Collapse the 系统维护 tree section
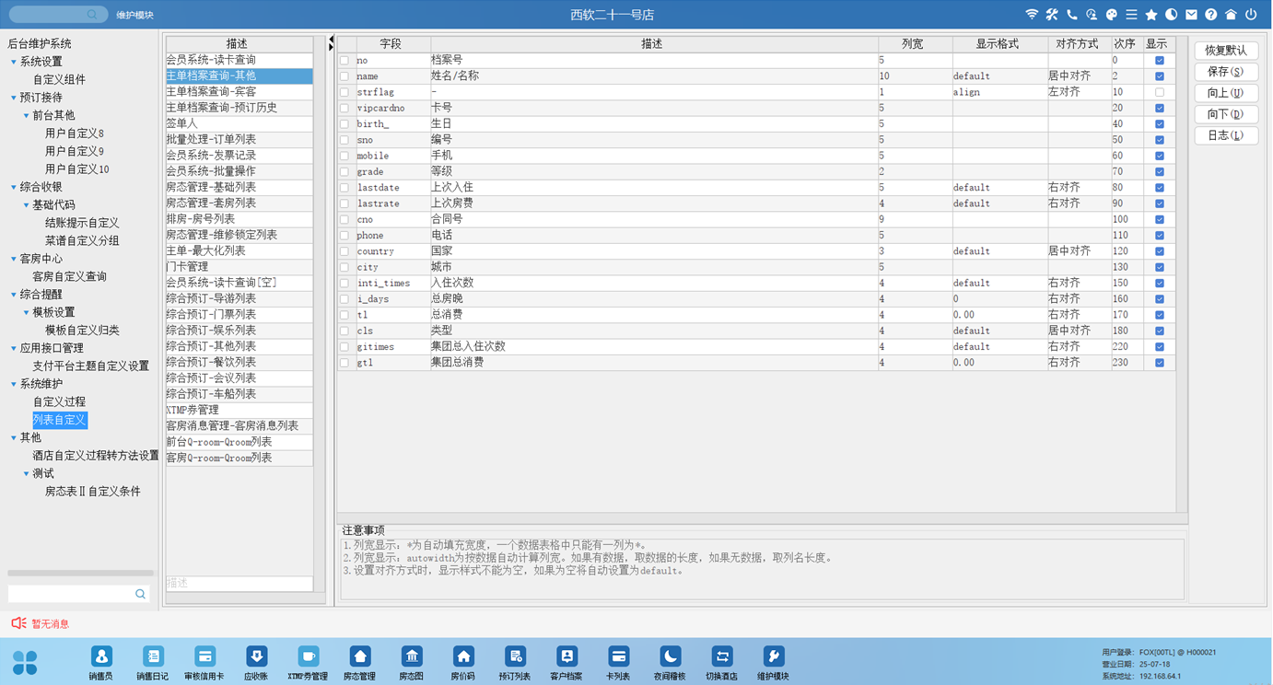Screen dimensions: 1273x685 point(13,384)
